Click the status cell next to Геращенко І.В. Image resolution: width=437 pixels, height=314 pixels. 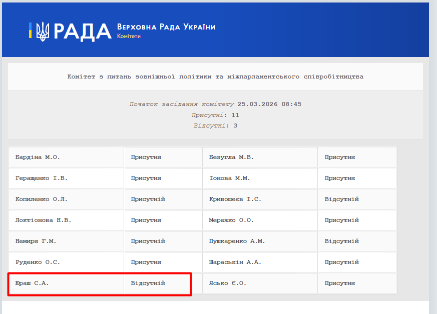click(x=163, y=178)
